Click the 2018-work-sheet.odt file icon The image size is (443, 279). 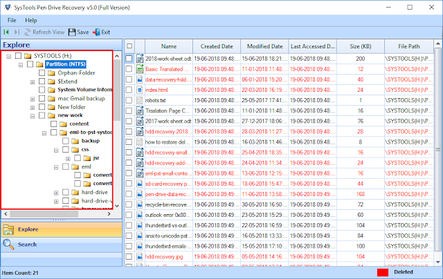(140, 59)
